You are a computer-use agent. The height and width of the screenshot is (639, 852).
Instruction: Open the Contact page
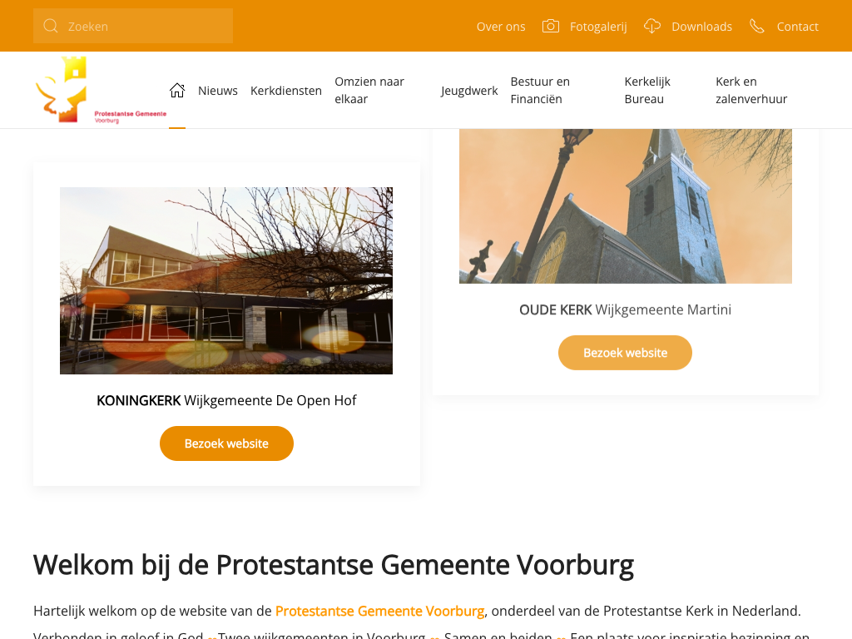click(x=797, y=27)
